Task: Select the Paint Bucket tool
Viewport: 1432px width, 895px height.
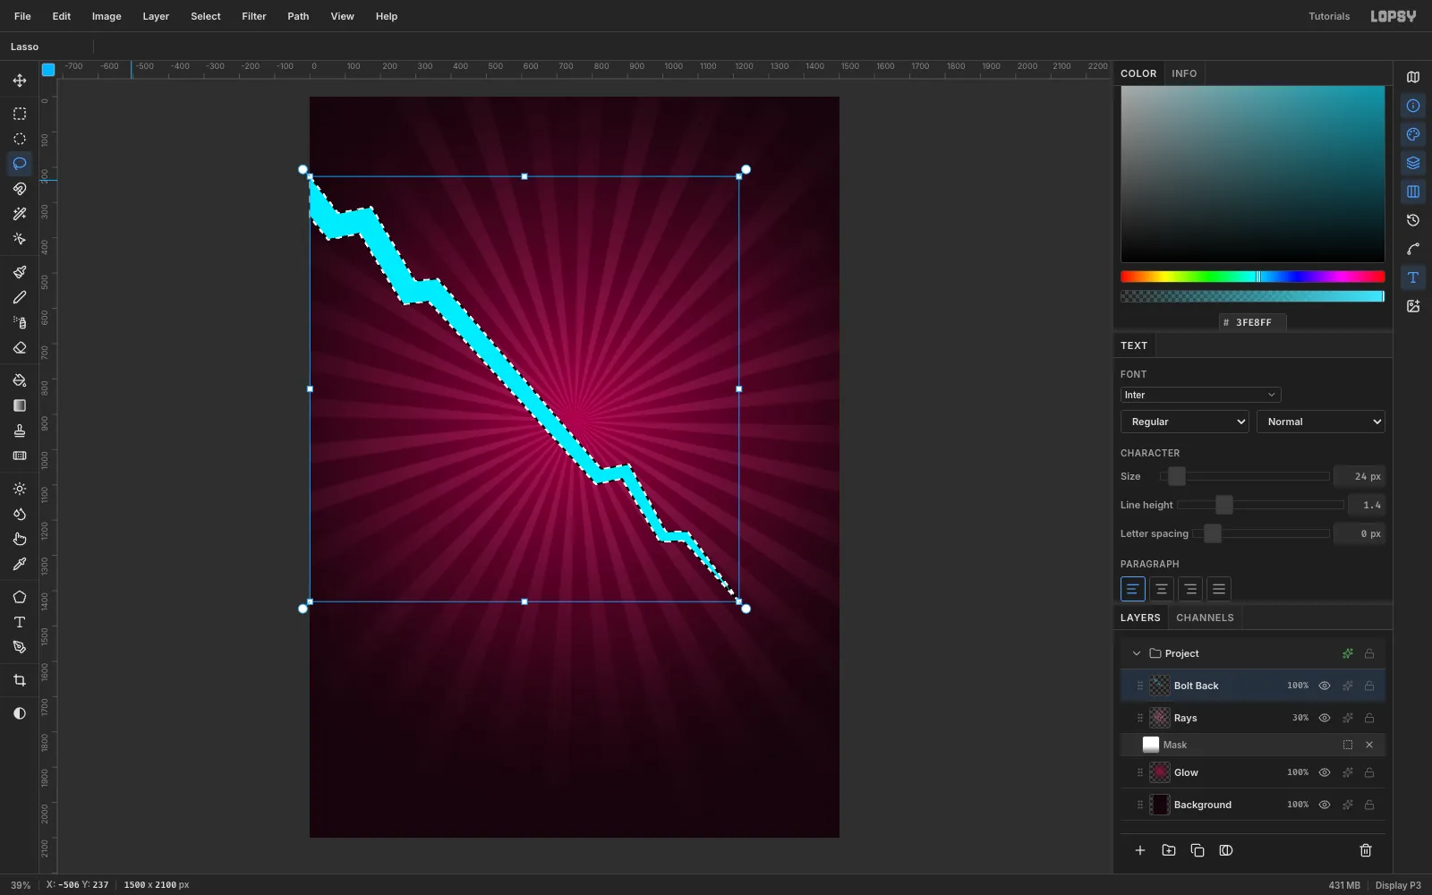Action: click(20, 380)
